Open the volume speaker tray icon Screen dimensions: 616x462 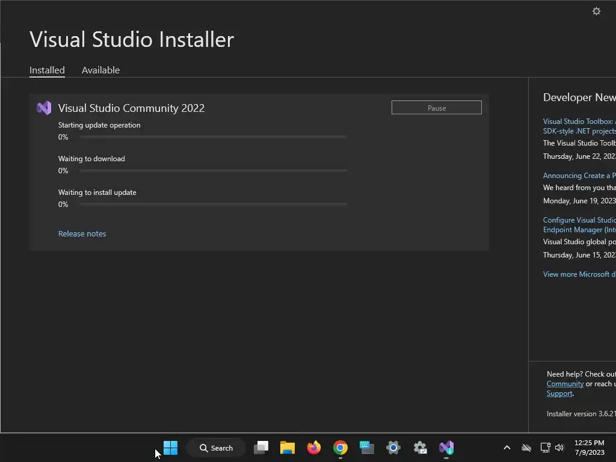[x=559, y=448]
